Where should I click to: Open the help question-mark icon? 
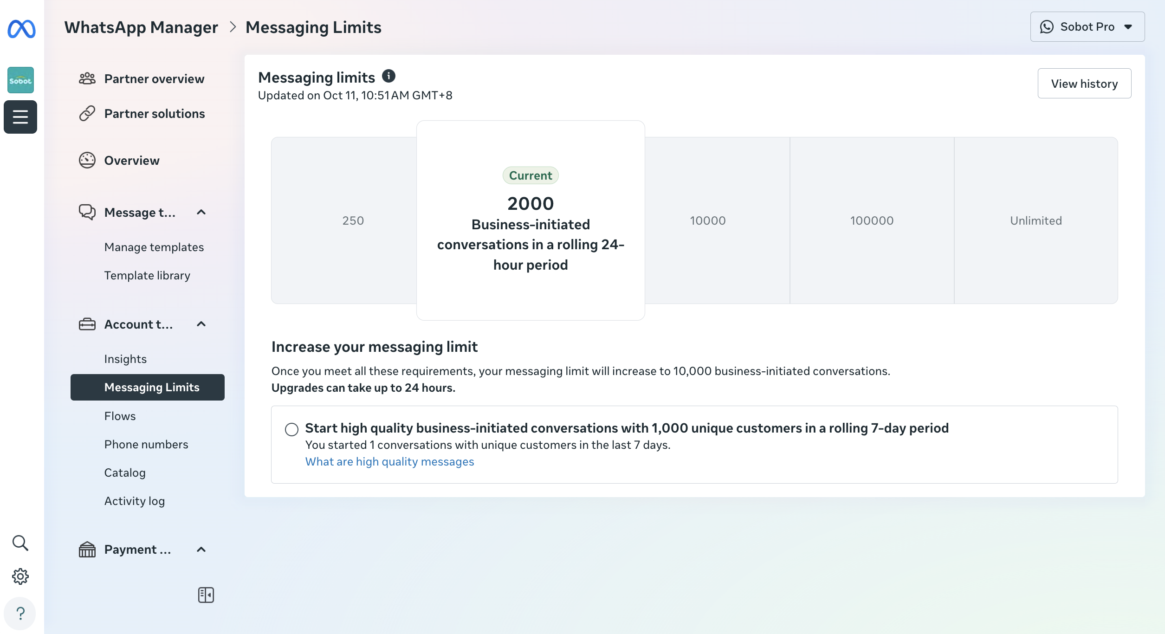pyautogui.click(x=20, y=613)
